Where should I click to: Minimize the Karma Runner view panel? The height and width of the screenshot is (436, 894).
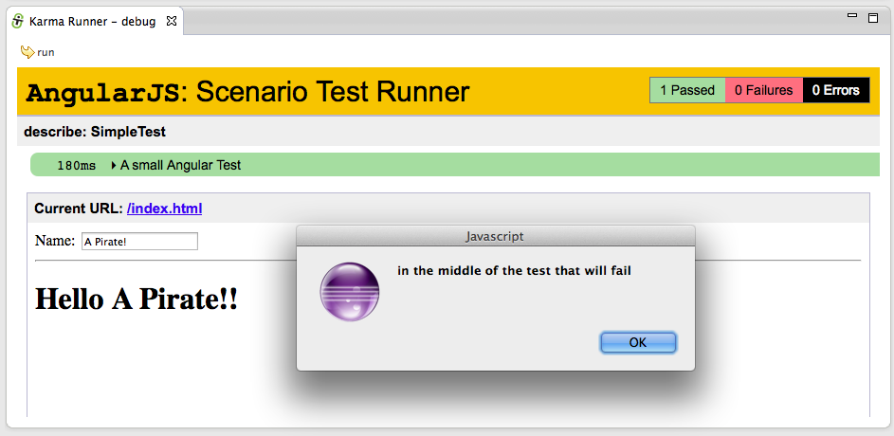point(851,17)
